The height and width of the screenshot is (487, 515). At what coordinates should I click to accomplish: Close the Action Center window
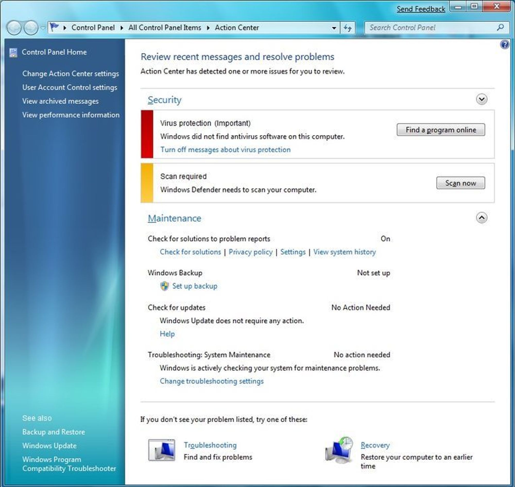pos(497,7)
